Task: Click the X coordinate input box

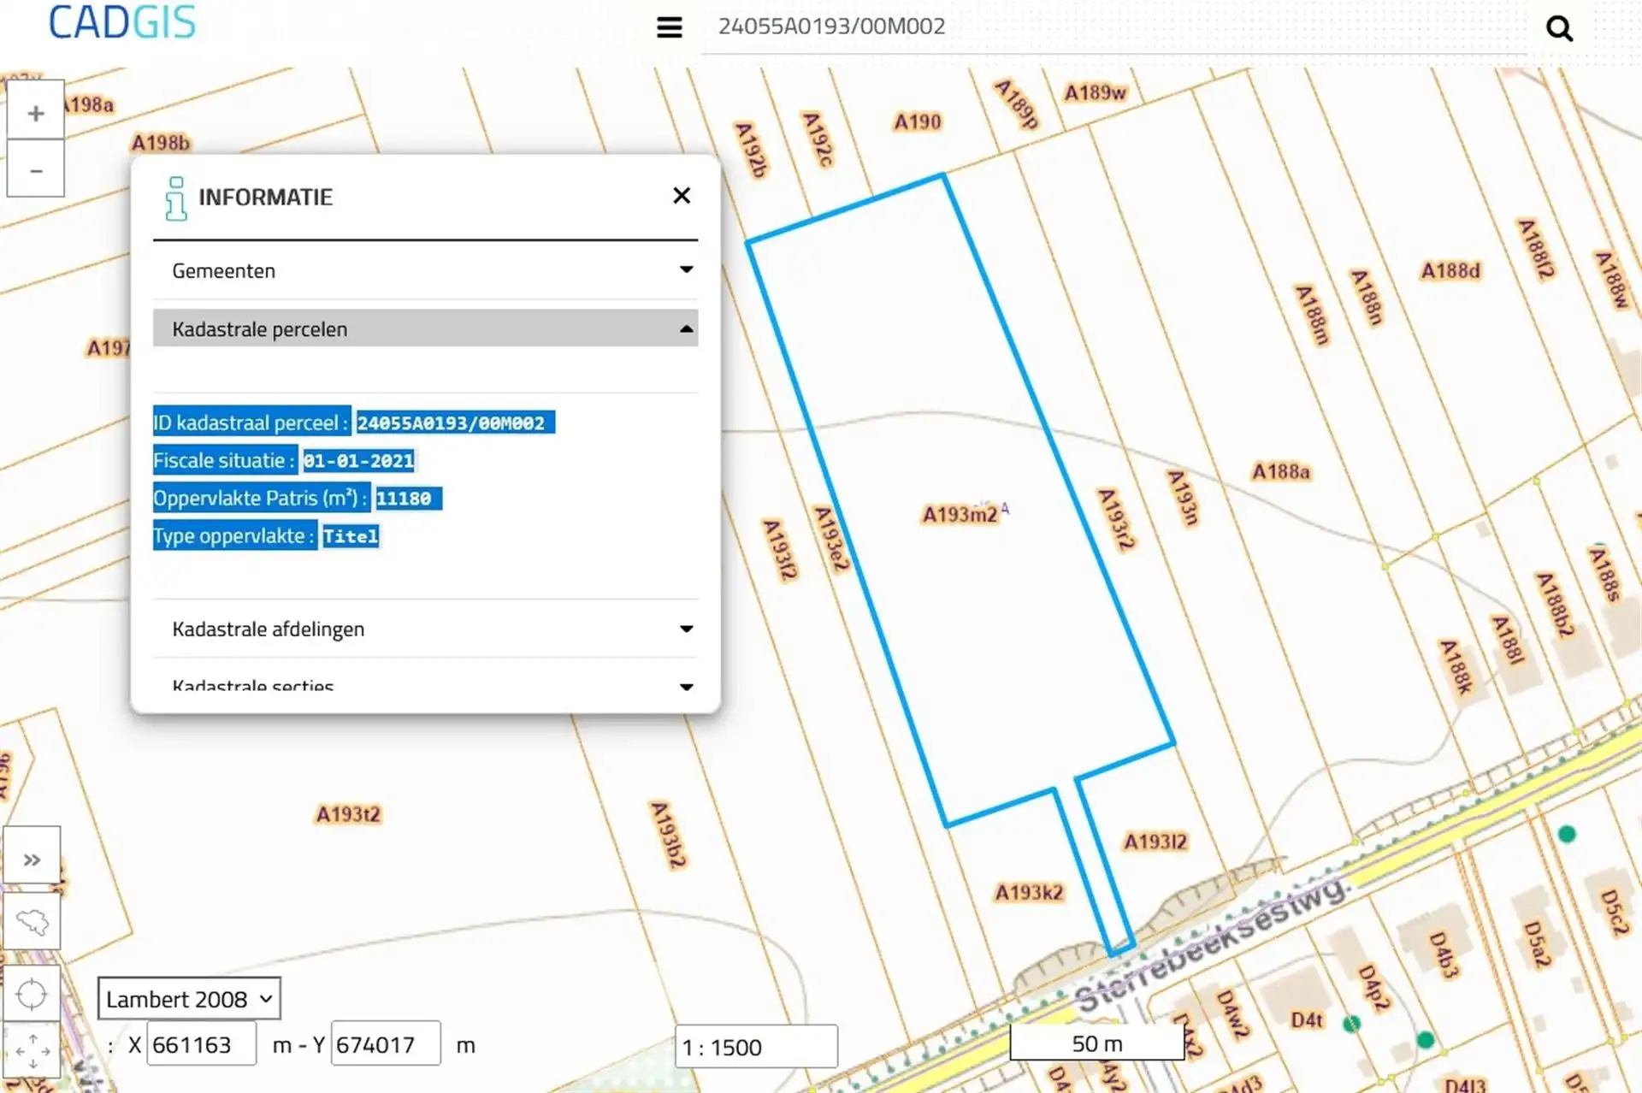Action: click(x=202, y=1044)
